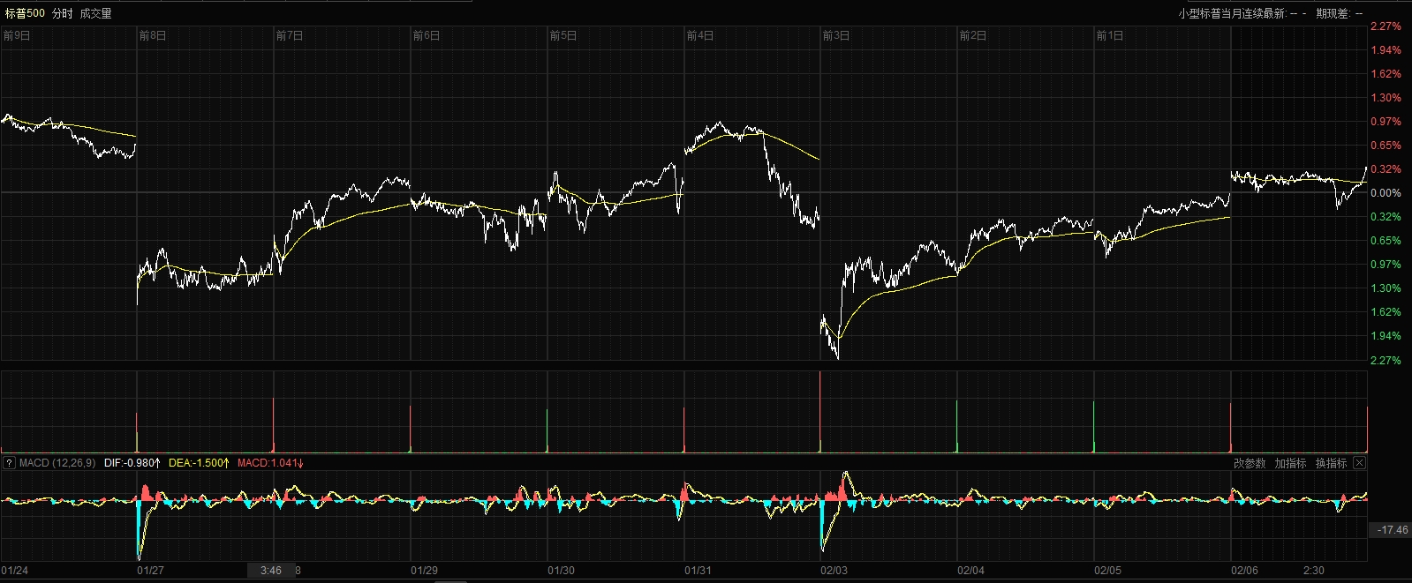This screenshot has width=1412, height=583.
Task: Click the 02/03 date on time axis
Action: 834,571
